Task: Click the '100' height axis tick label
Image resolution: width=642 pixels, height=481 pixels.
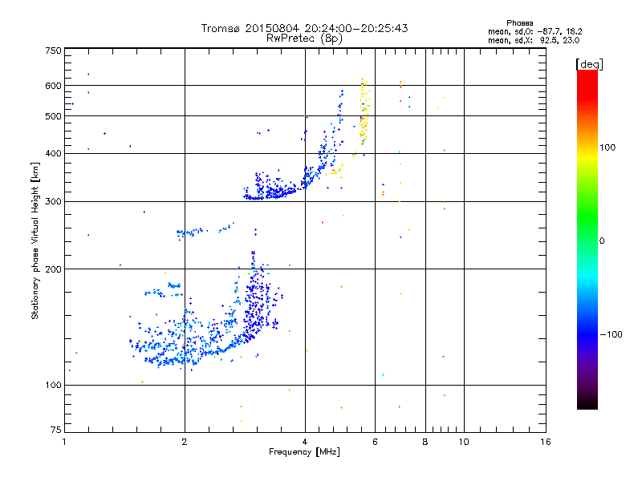Action: pyautogui.click(x=54, y=385)
